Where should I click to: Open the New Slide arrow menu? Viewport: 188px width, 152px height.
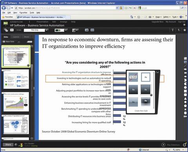[19, 42]
